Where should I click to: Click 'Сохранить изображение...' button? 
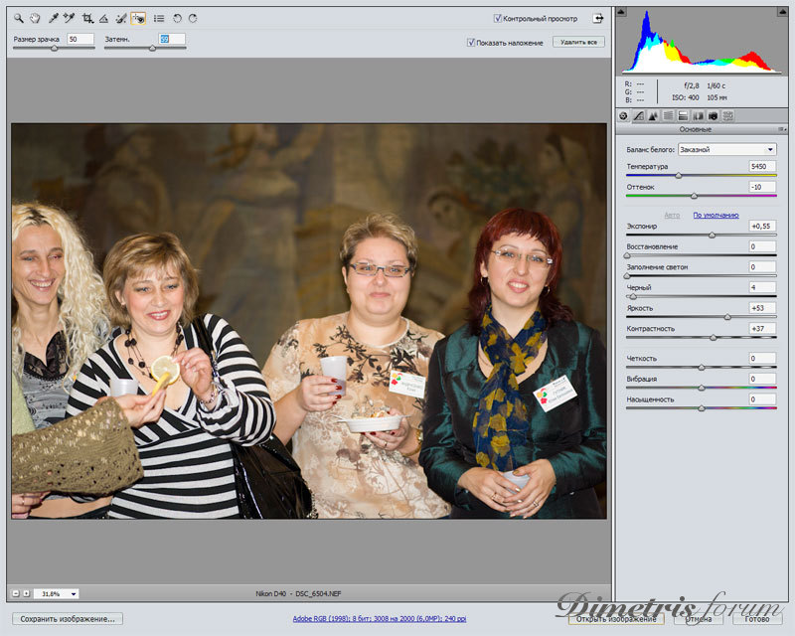coord(68,618)
